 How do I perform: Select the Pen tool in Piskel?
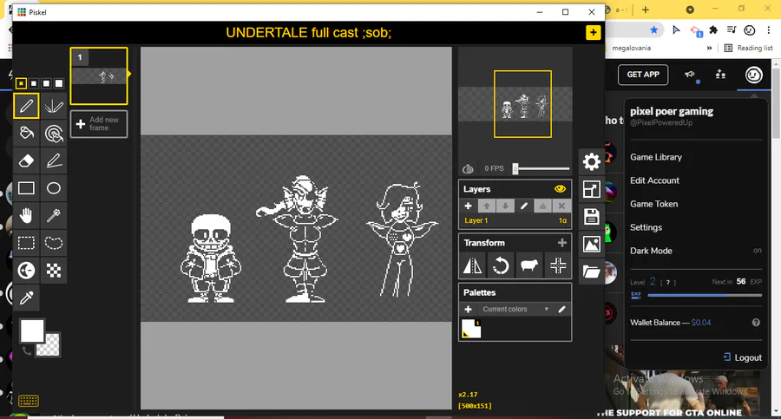point(26,106)
